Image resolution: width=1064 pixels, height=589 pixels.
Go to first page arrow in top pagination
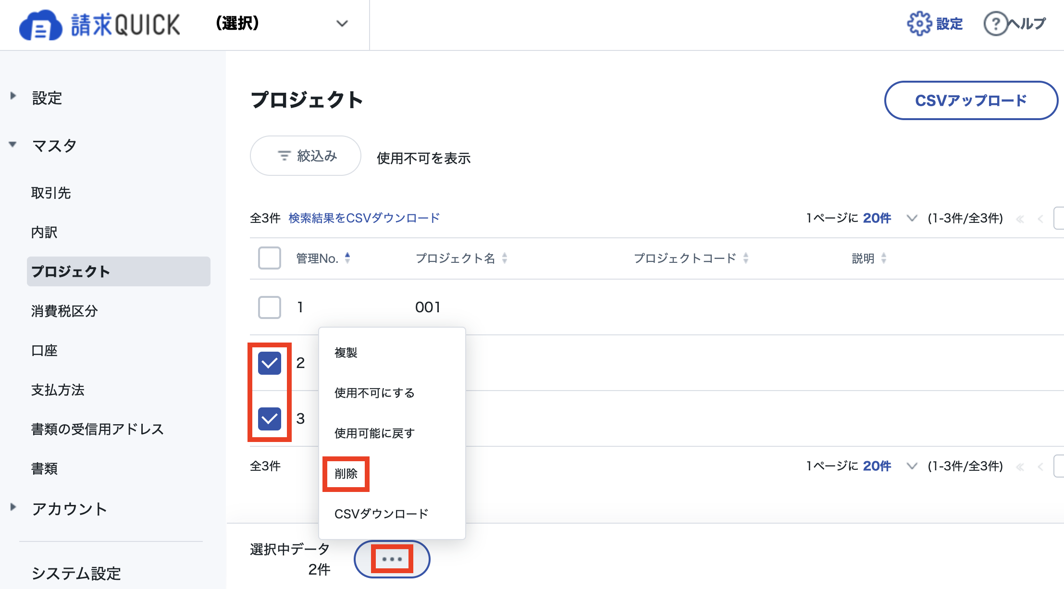pyautogui.click(x=1020, y=219)
